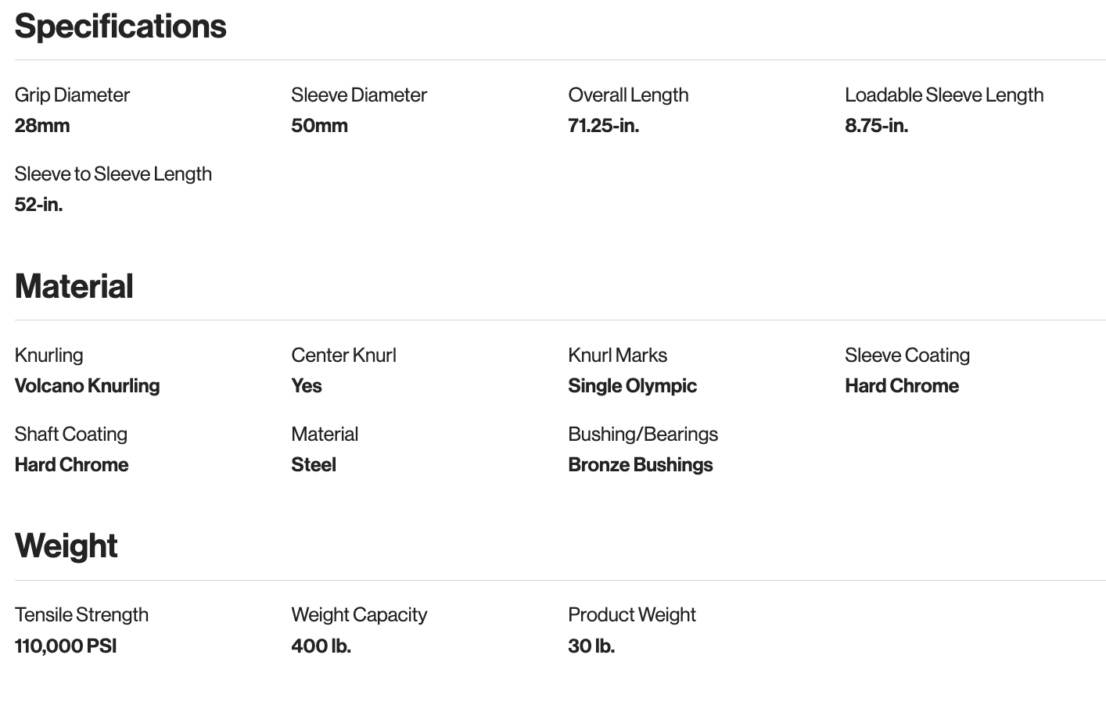
Task: Click the 71.25-in. overall length value
Action: tap(603, 126)
